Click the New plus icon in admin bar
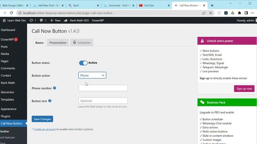The image size is (257, 144). pyautogui.click(x=52, y=20)
